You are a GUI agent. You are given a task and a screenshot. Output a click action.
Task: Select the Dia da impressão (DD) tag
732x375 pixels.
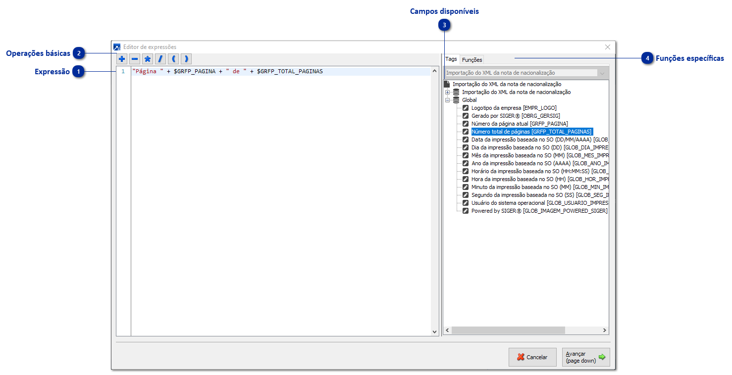point(539,147)
